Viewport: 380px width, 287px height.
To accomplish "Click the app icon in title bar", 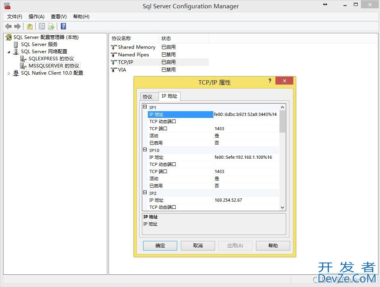I will (7, 6).
